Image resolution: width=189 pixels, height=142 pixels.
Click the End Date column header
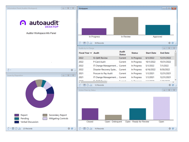pos(165,53)
